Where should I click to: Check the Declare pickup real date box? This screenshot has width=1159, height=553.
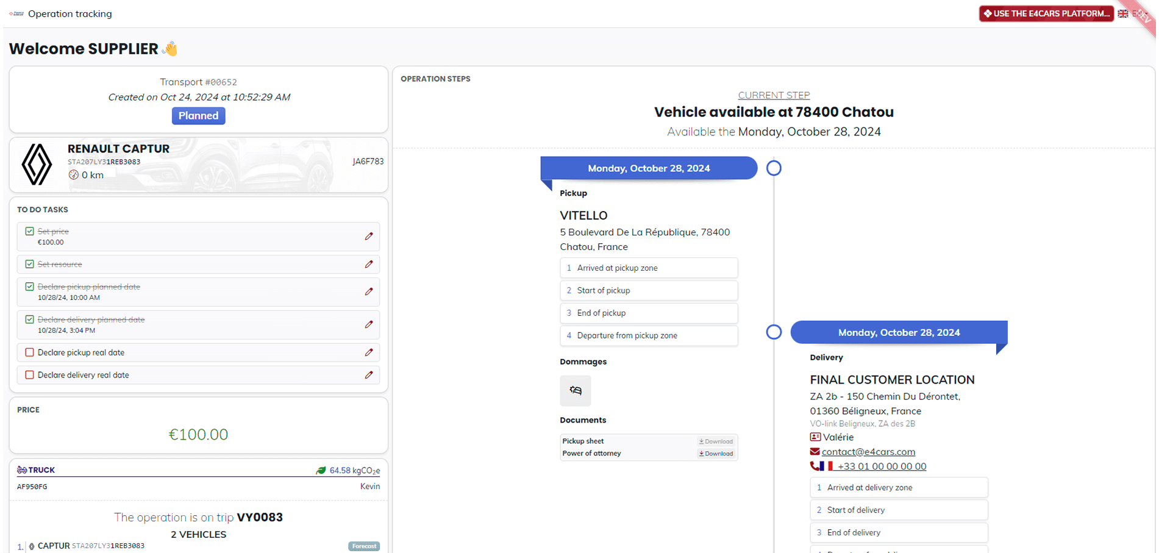[x=29, y=352]
